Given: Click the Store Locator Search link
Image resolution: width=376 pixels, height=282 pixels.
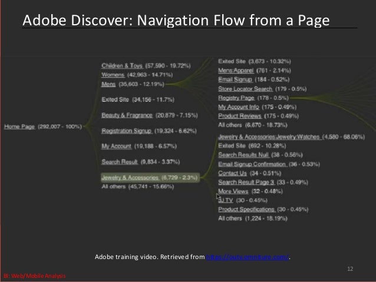Looking at the screenshot, I should click(245, 89).
